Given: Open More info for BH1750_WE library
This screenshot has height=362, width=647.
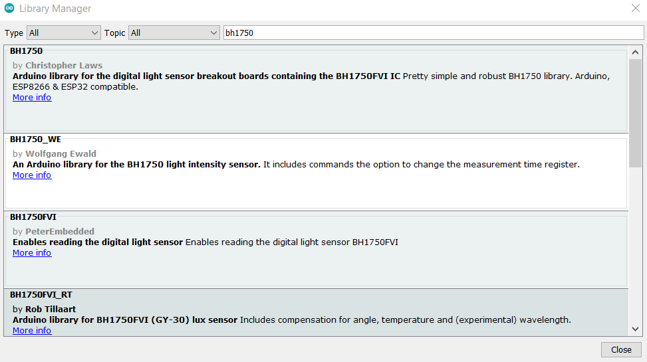Looking at the screenshot, I should pos(32,175).
